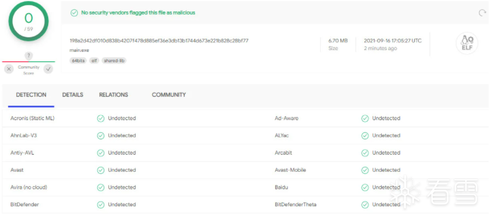
Task: Click the file SHA-256 hash text
Action: [x=159, y=40]
